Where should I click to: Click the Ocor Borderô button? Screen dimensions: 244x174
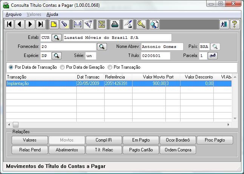[x=178, y=140]
